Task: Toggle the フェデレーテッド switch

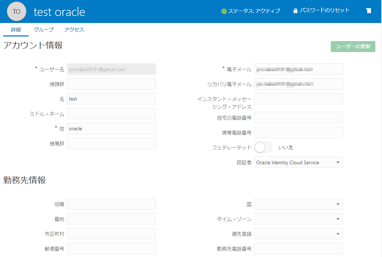Action: 263,147
